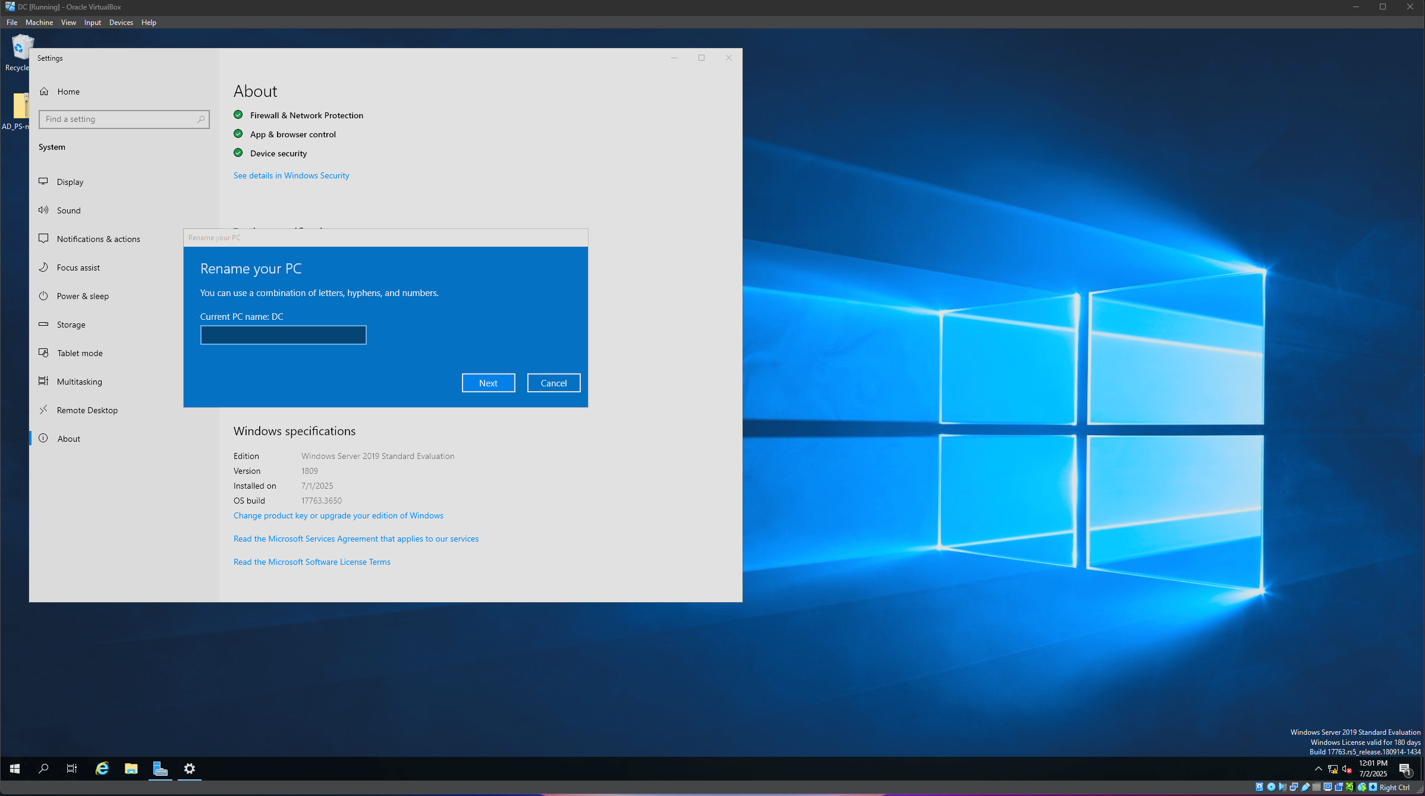The height and width of the screenshot is (796, 1425).
Task: Read the Microsoft Services Agreement link
Action: [356, 539]
